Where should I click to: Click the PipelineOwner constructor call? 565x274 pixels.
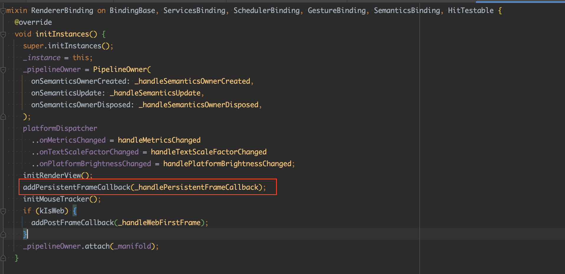coord(120,70)
